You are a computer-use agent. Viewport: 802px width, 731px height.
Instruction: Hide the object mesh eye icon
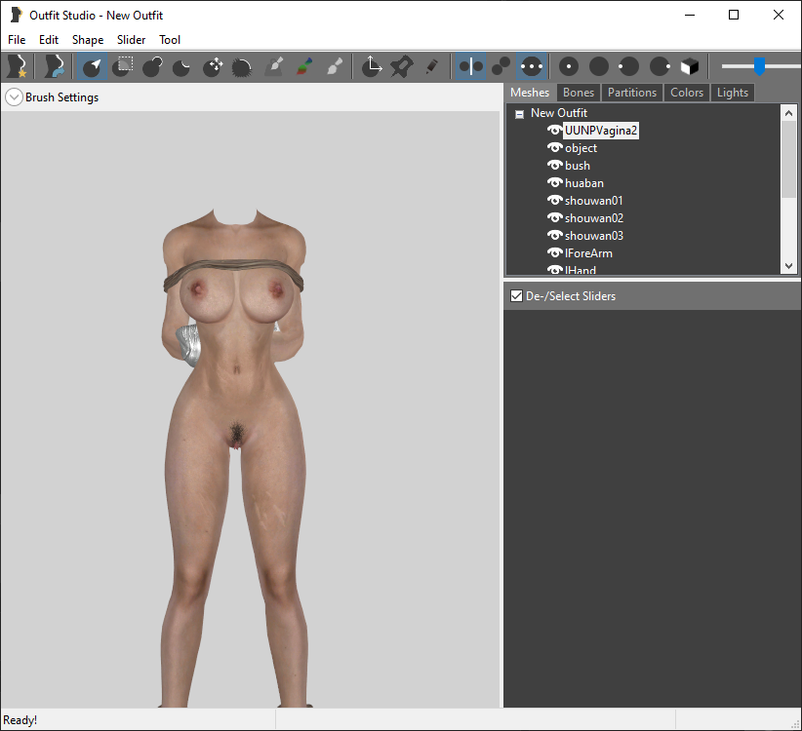click(555, 147)
